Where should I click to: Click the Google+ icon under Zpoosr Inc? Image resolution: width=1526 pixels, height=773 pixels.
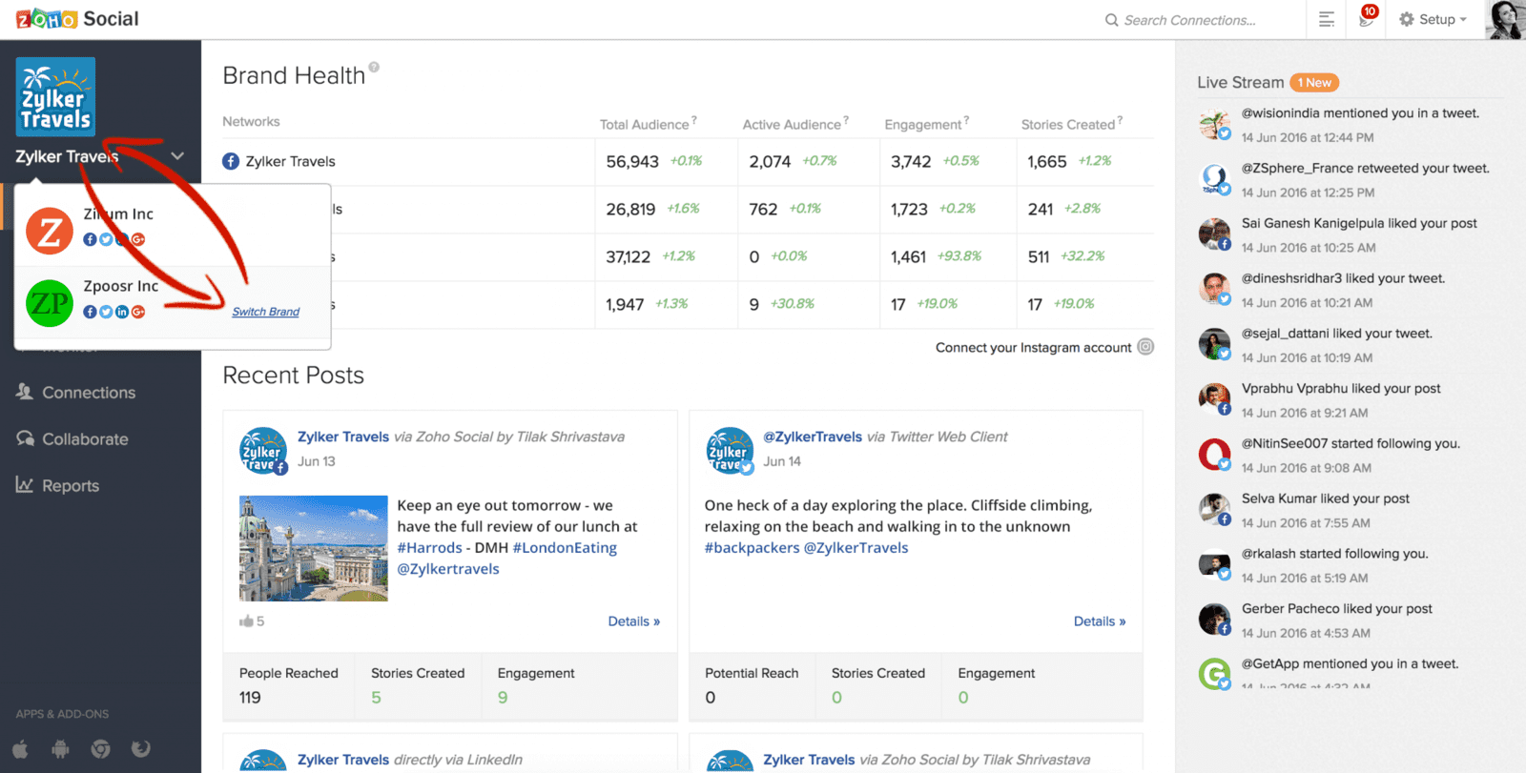[x=138, y=312]
